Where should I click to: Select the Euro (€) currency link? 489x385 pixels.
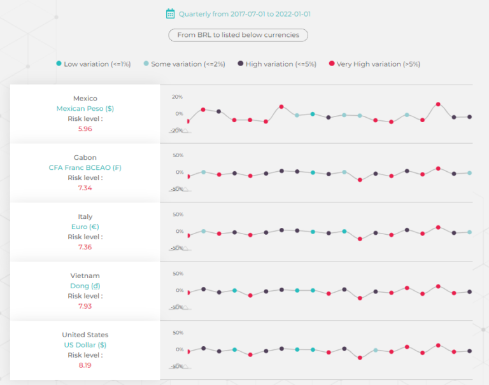coord(85,227)
